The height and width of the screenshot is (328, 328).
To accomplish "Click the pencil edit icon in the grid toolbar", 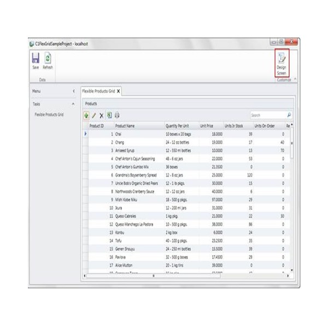I will 93,115.
